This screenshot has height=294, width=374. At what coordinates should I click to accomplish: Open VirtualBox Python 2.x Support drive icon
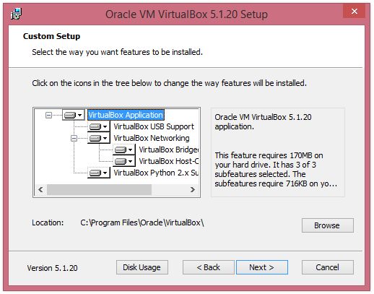click(x=98, y=173)
